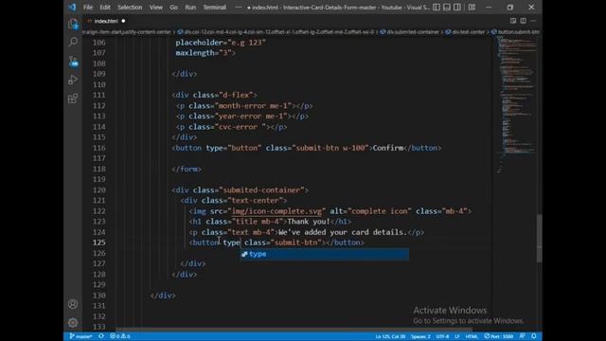Split the editor to the right

click(523, 21)
